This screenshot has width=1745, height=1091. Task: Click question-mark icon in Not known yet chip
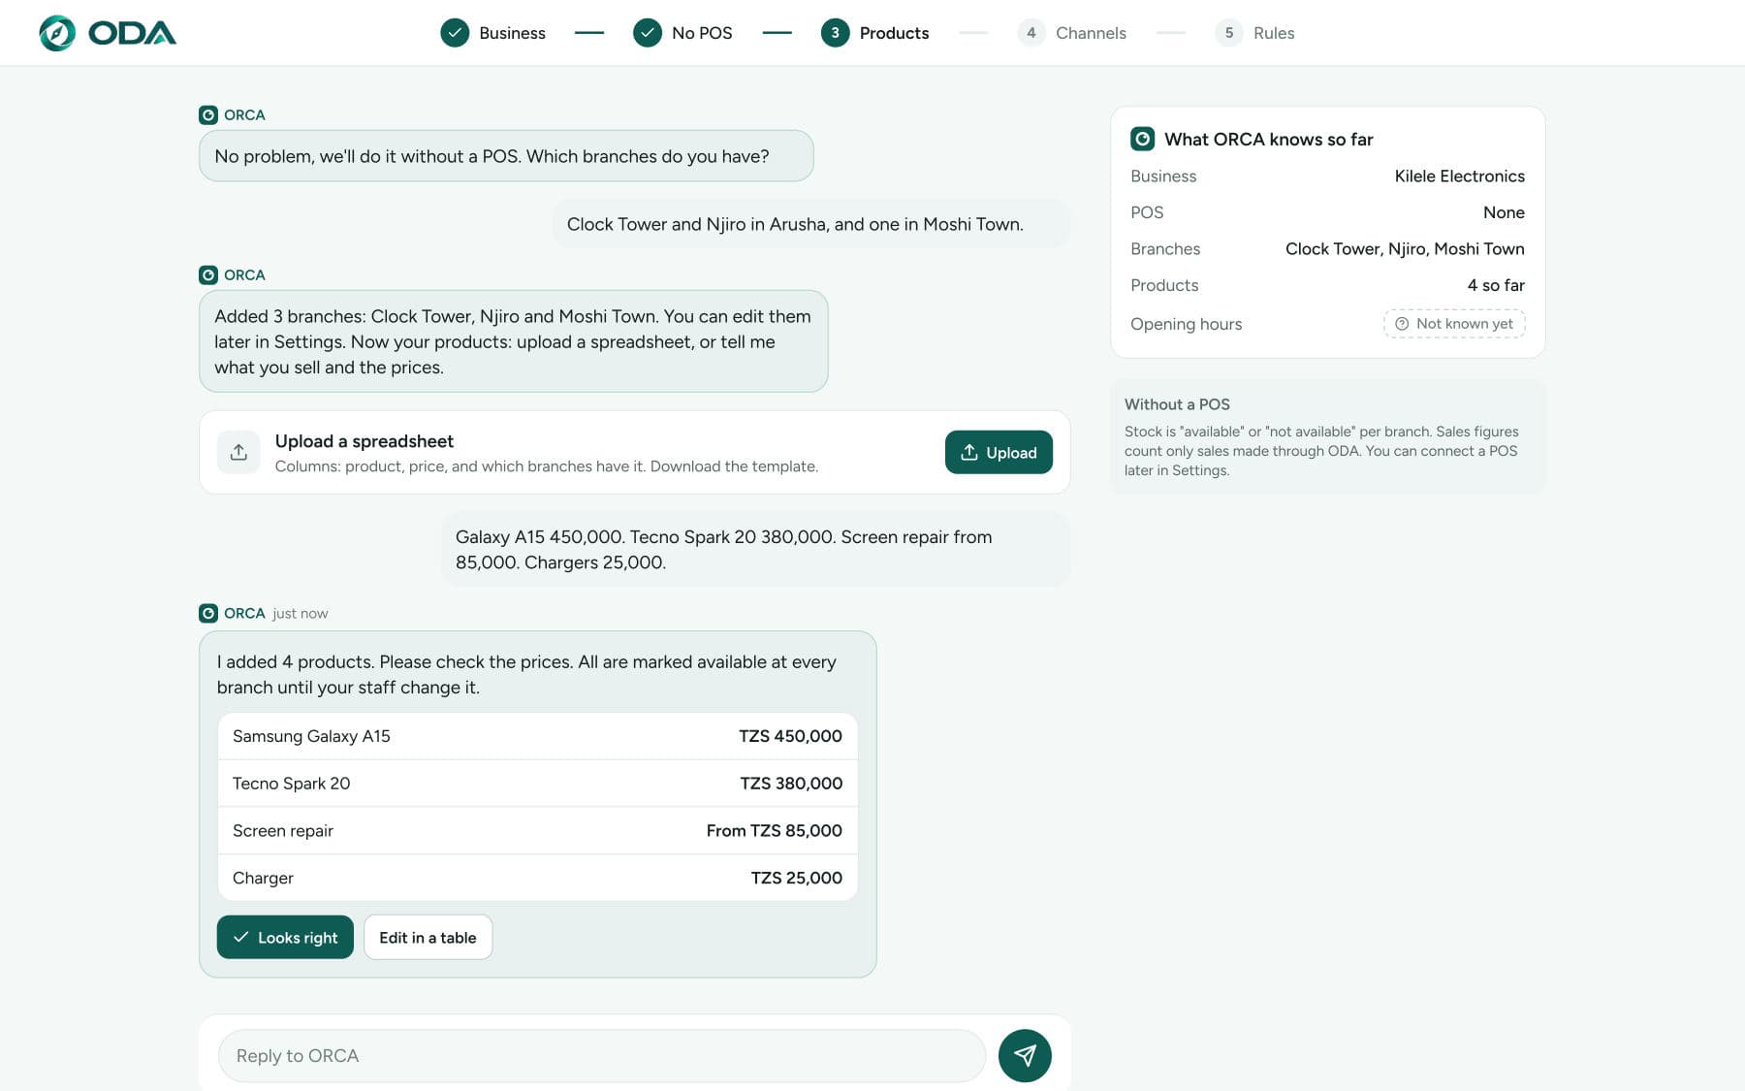tap(1402, 324)
